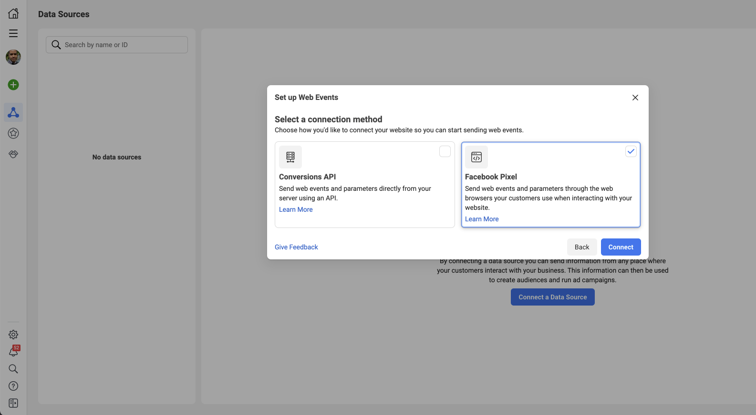Image resolution: width=756 pixels, height=415 pixels.
Task: Select the Conversions API card title
Action: pyautogui.click(x=308, y=177)
